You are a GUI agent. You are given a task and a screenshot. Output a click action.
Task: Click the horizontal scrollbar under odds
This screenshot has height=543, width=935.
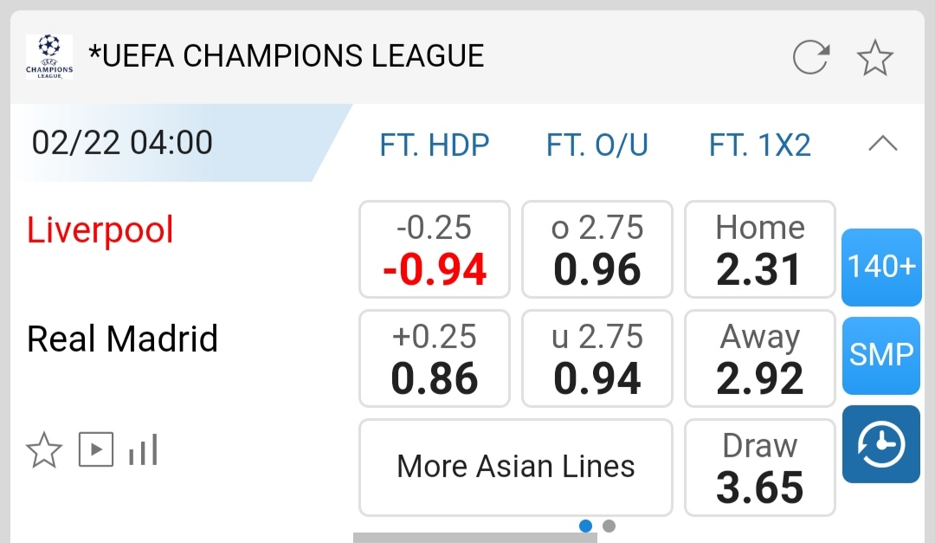coord(474,538)
